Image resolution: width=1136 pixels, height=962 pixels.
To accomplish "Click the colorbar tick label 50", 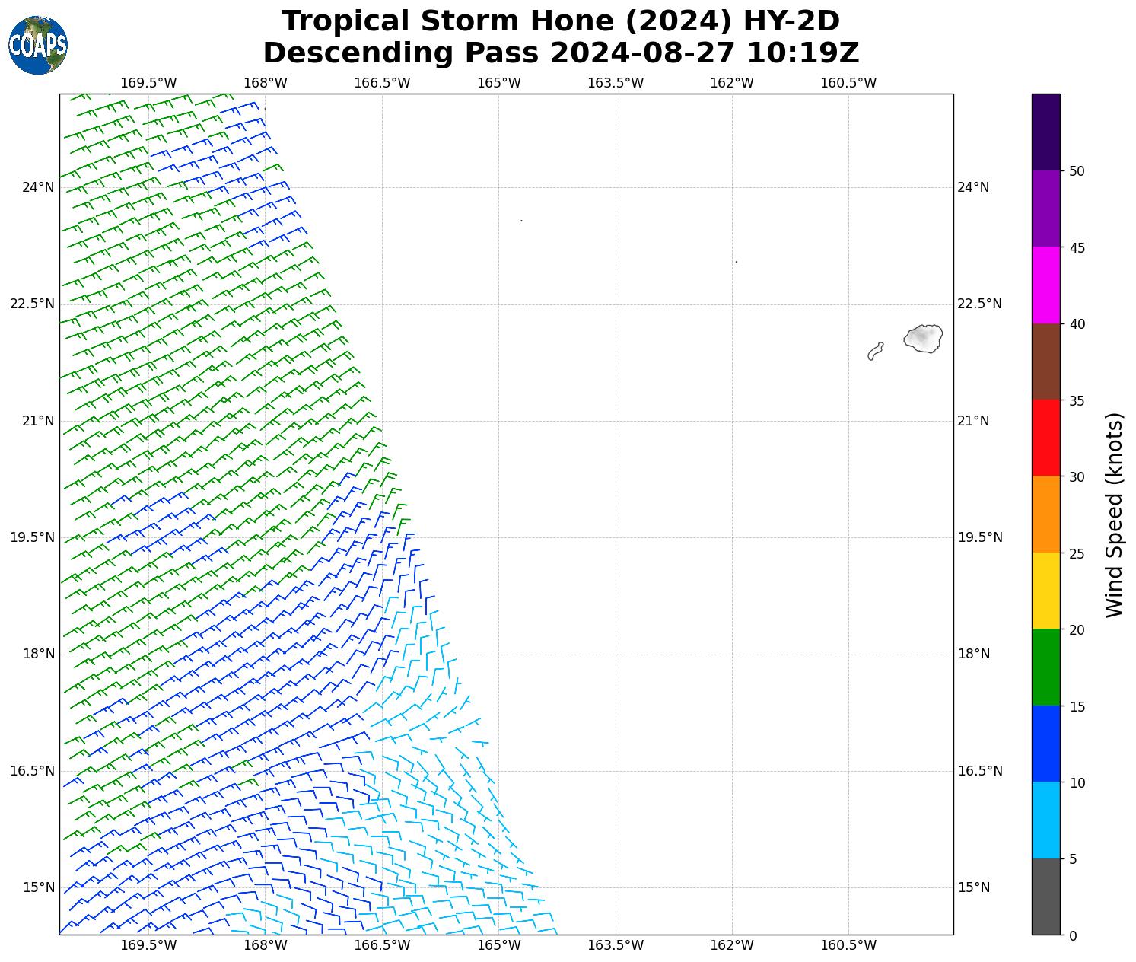I will pyautogui.click(x=1076, y=171).
